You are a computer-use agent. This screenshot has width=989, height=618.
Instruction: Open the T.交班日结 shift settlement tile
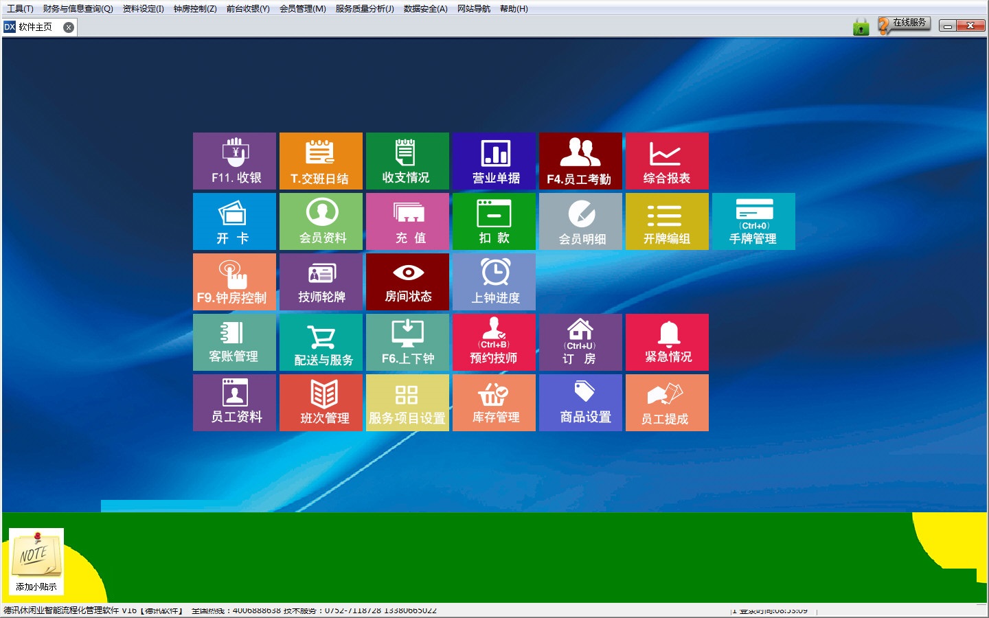coord(321,161)
